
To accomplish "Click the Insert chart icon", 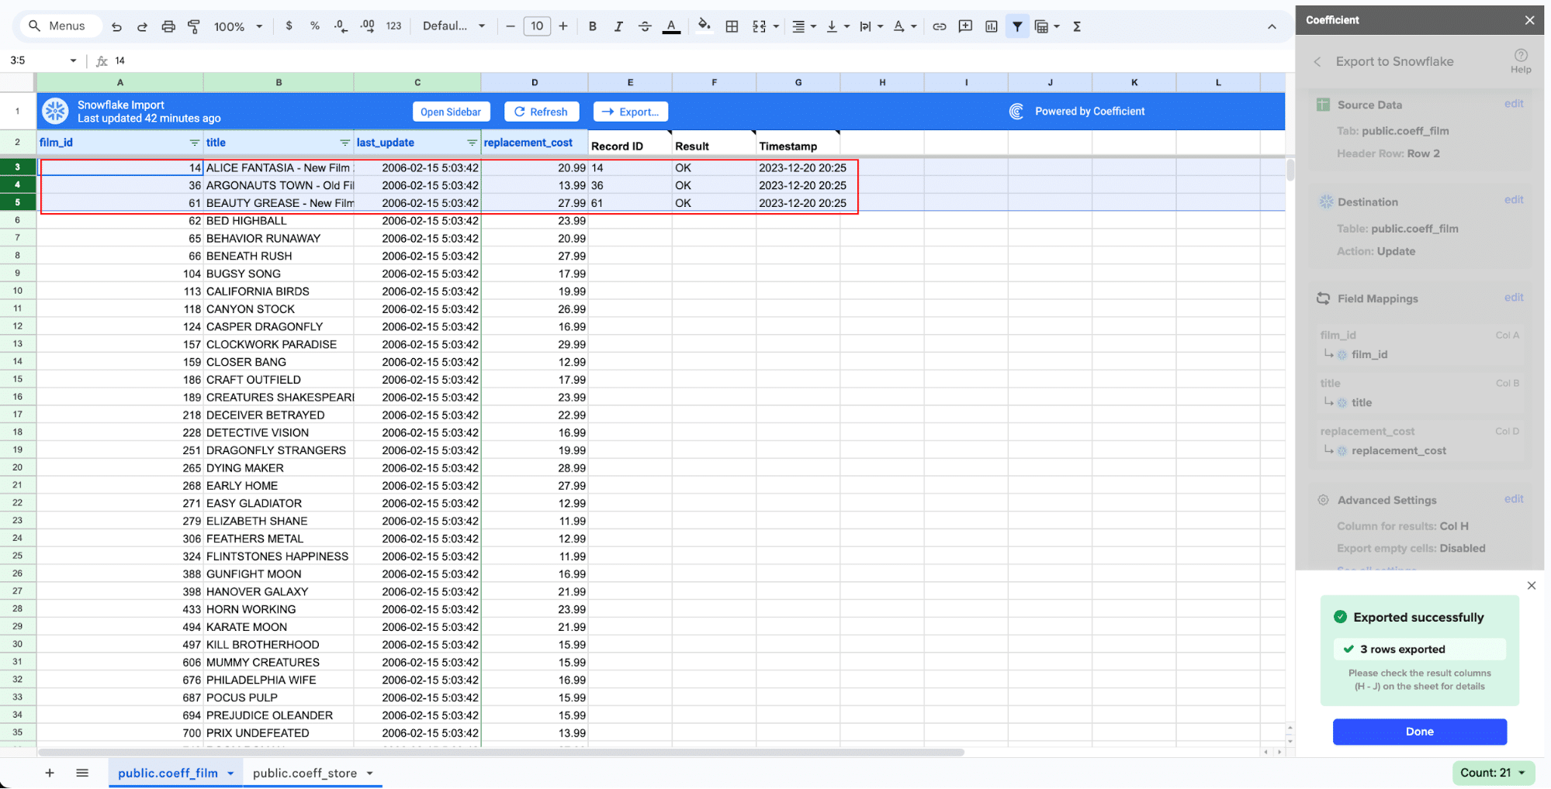I will click(991, 26).
